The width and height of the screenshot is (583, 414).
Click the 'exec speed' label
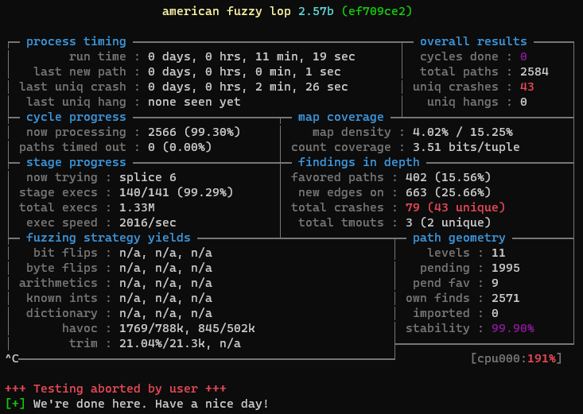[x=62, y=223]
